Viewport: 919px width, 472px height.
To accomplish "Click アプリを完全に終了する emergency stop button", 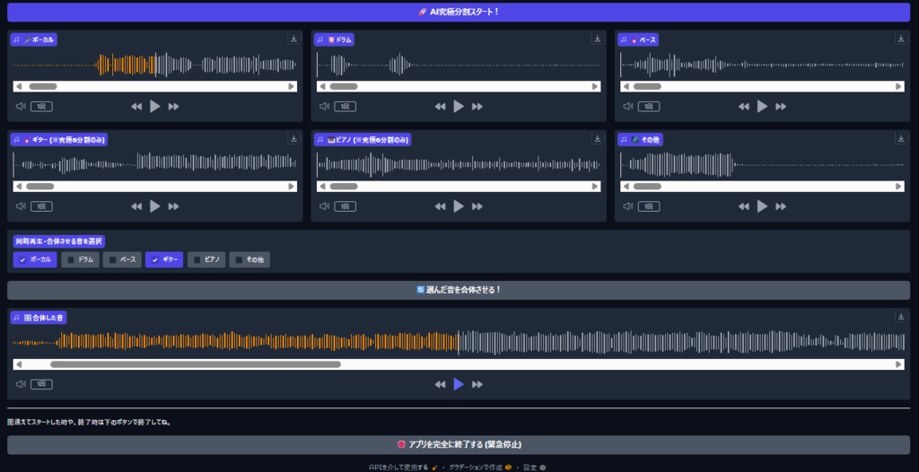I will point(459,444).
